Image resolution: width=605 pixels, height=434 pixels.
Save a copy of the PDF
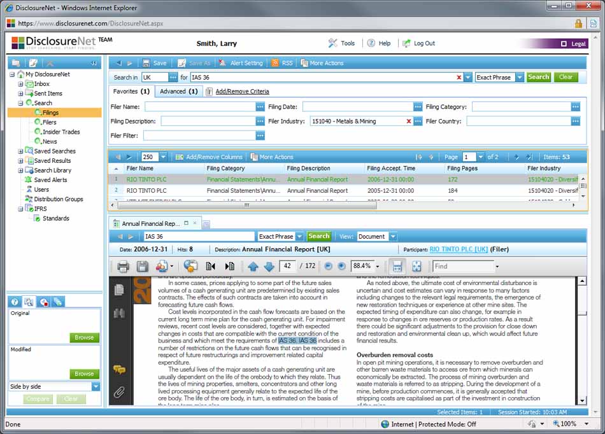(143, 267)
